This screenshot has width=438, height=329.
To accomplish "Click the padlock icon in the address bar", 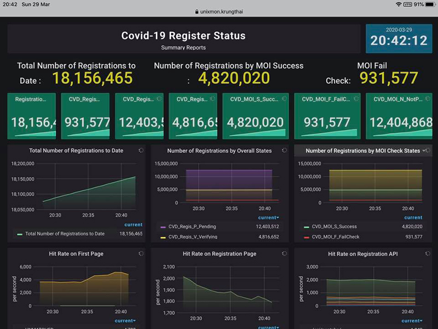I will coord(197,11).
